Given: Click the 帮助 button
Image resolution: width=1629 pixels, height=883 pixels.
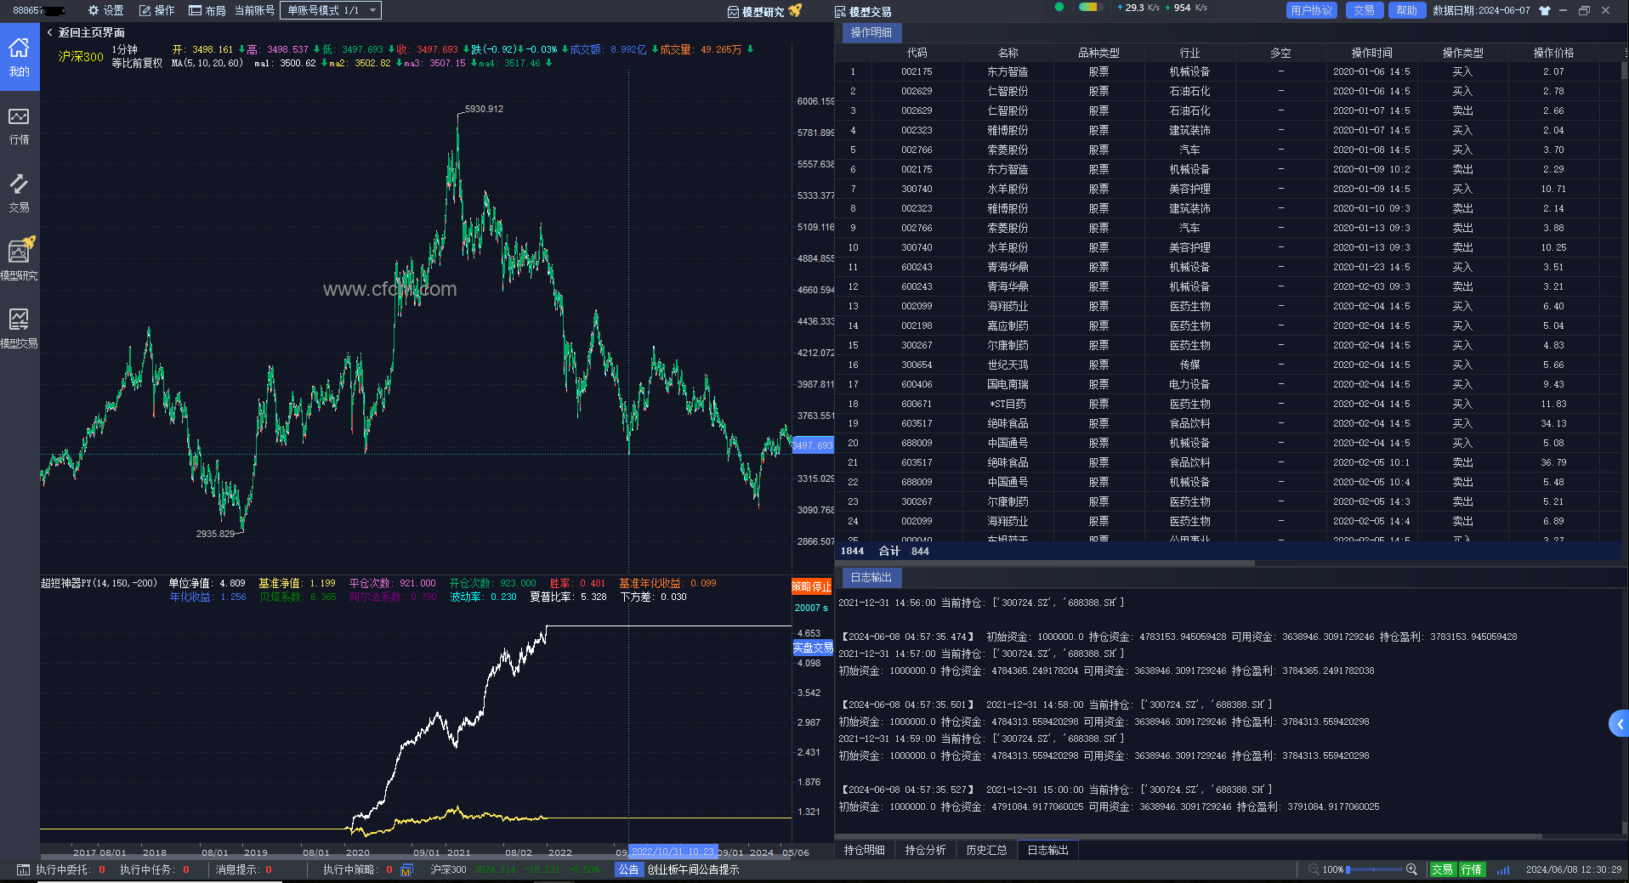Looking at the screenshot, I should coord(1407,10).
